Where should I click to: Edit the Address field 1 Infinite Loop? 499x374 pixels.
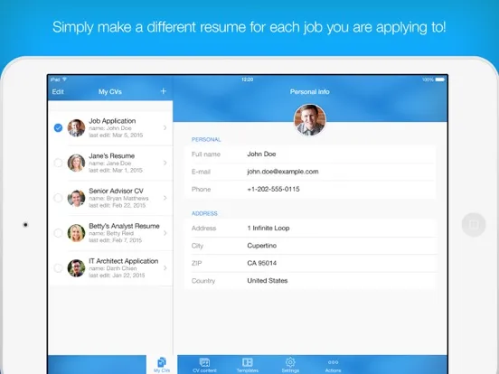click(310, 228)
